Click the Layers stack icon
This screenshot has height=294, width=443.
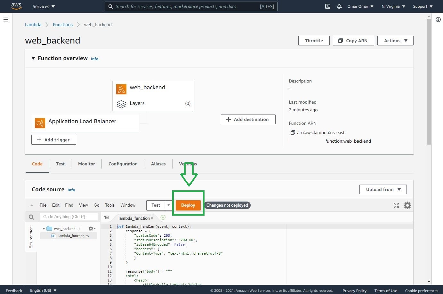click(121, 104)
